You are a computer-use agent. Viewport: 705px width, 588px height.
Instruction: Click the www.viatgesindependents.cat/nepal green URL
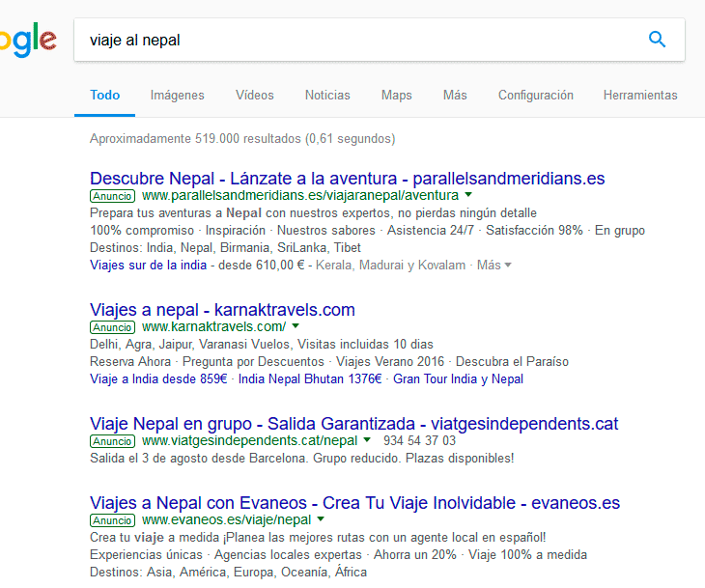tap(249, 440)
